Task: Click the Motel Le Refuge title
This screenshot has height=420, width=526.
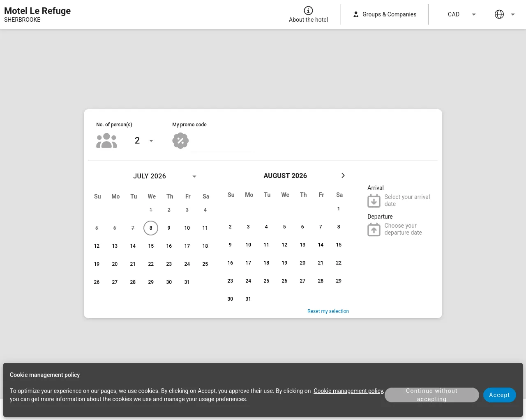Action: (37, 11)
